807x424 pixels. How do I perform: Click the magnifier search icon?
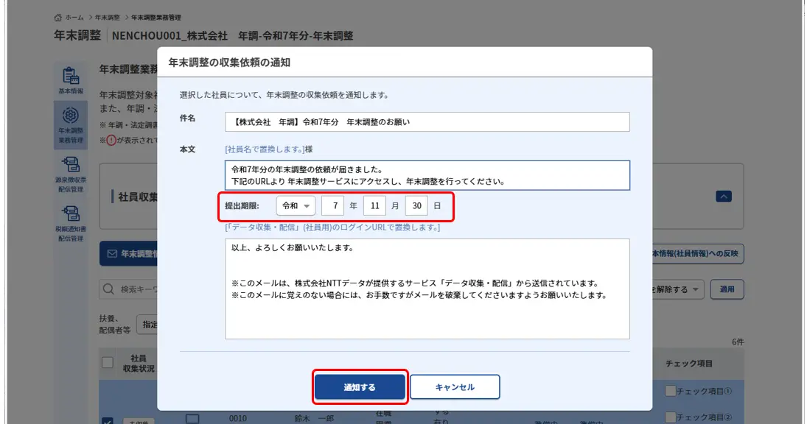click(x=109, y=289)
